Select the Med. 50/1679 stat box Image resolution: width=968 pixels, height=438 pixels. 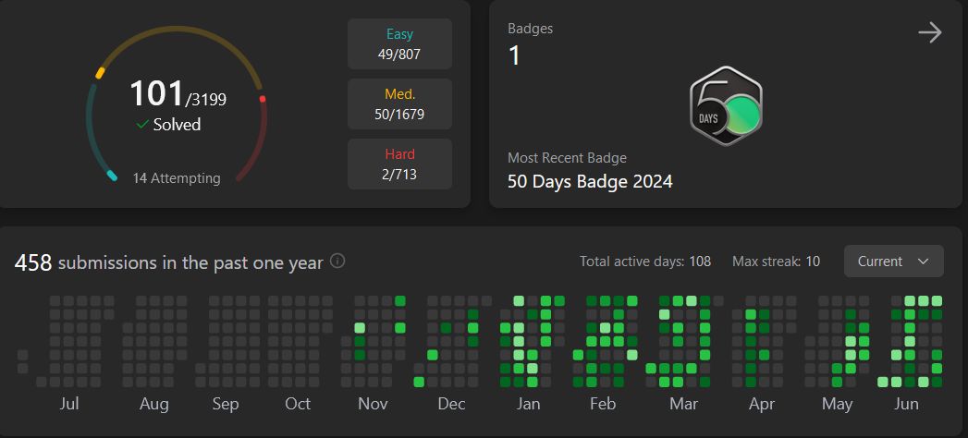tap(399, 104)
